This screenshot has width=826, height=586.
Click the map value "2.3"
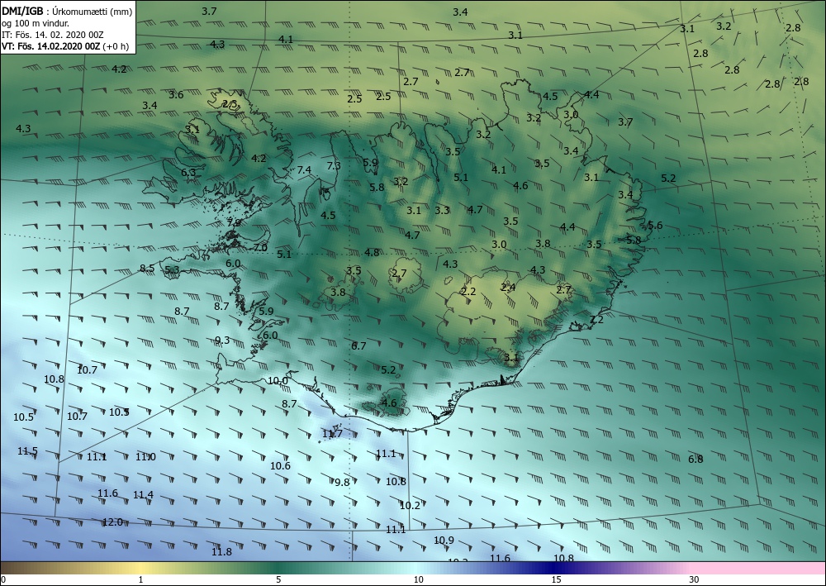point(230,104)
